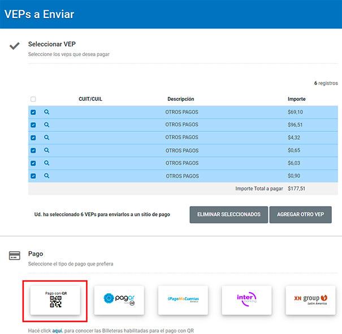The image size is (342, 334).
Task: Click the AGREGAR OTRO VEP button
Action: click(301, 215)
